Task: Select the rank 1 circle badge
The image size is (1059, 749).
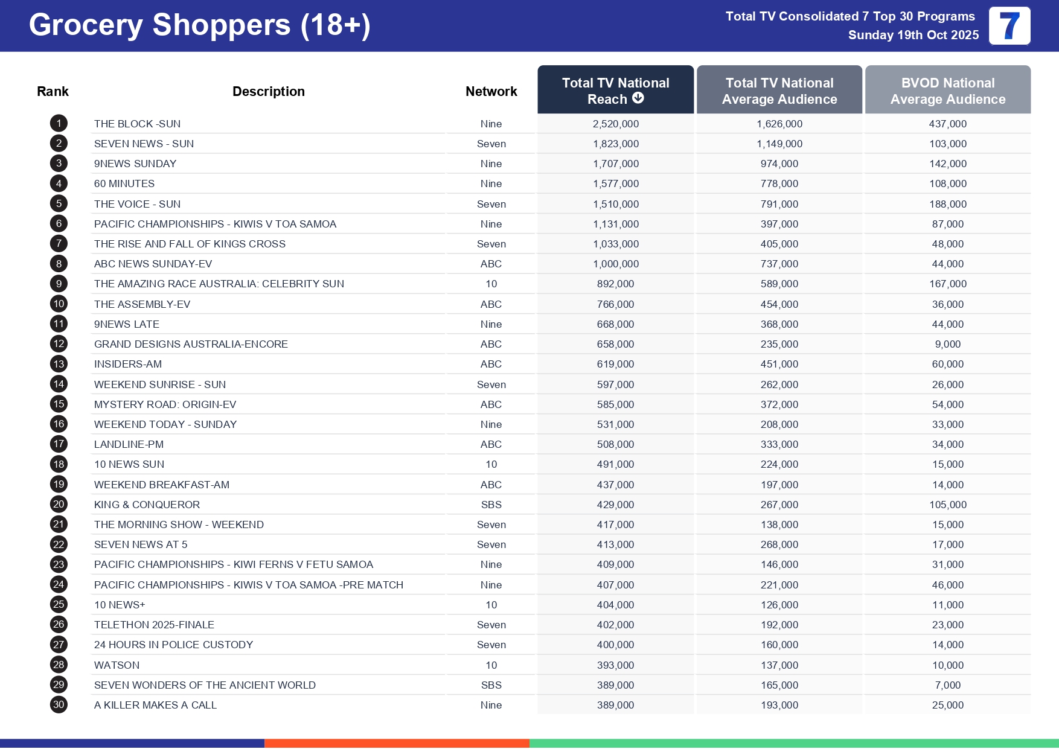Action: pyautogui.click(x=59, y=124)
